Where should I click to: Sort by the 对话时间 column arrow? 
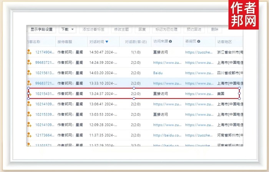tap(106, 42)
